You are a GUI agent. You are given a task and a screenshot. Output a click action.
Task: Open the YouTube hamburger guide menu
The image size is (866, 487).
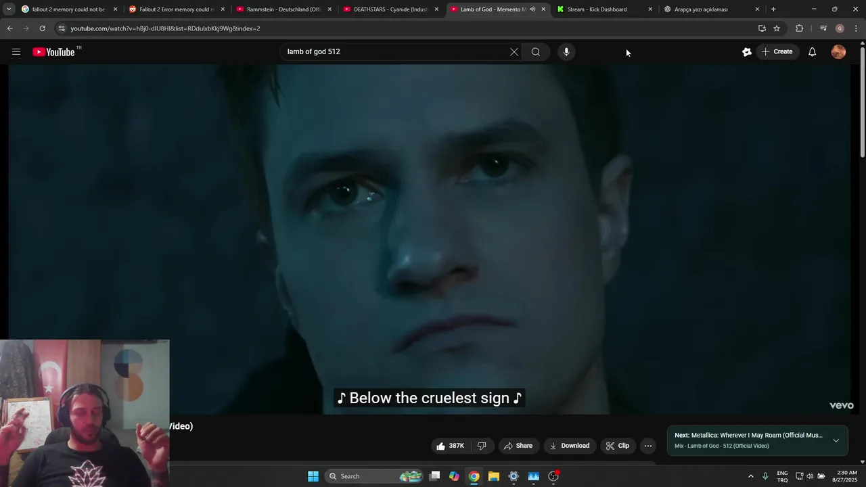pyautogui.click(x=16, y=52)
